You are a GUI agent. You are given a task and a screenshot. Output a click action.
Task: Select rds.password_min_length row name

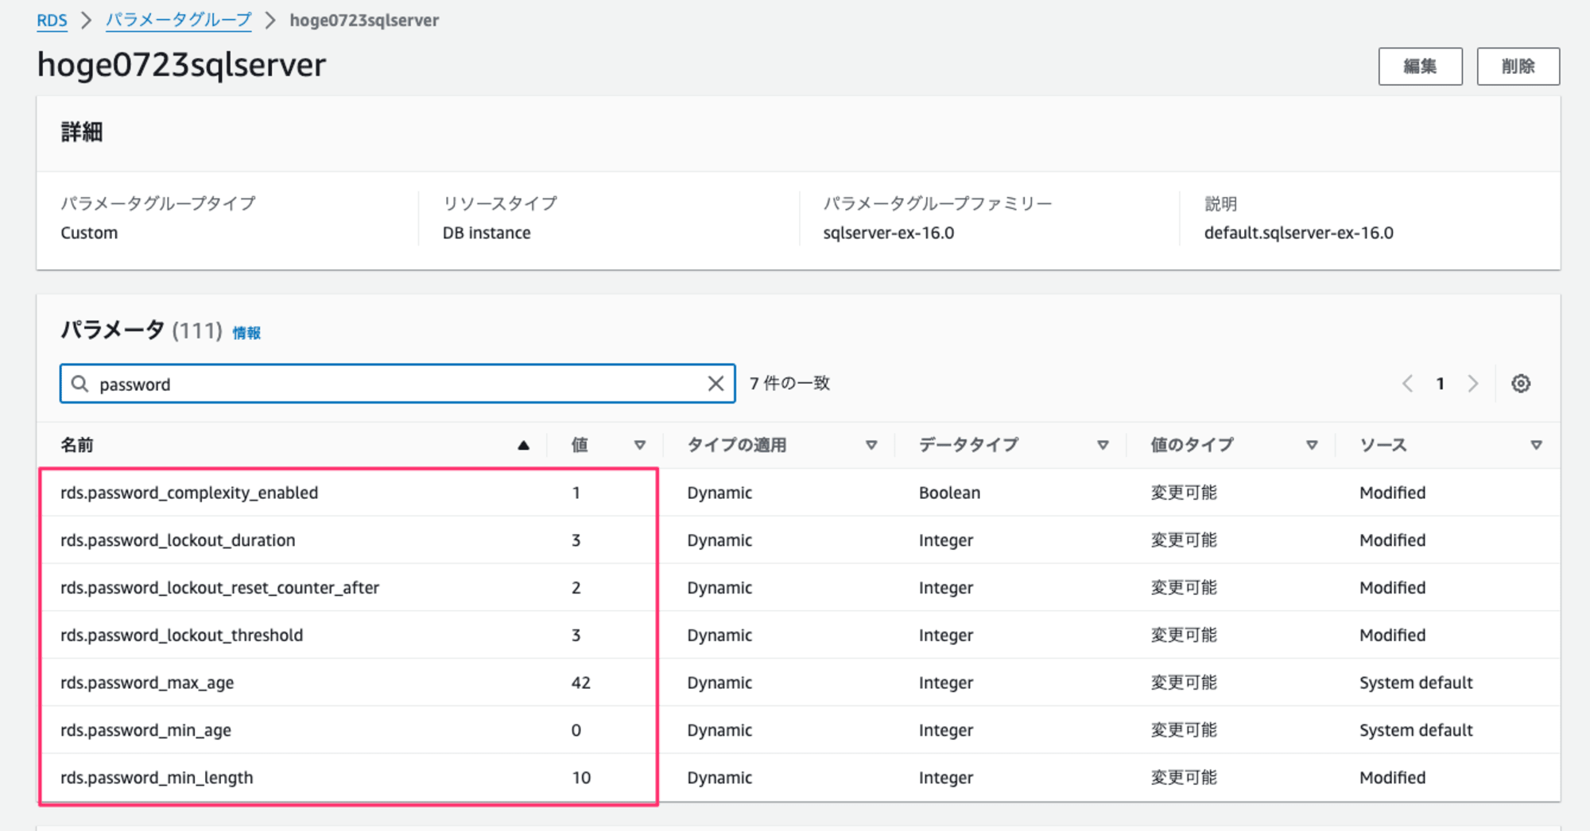[x=157, y=778]
